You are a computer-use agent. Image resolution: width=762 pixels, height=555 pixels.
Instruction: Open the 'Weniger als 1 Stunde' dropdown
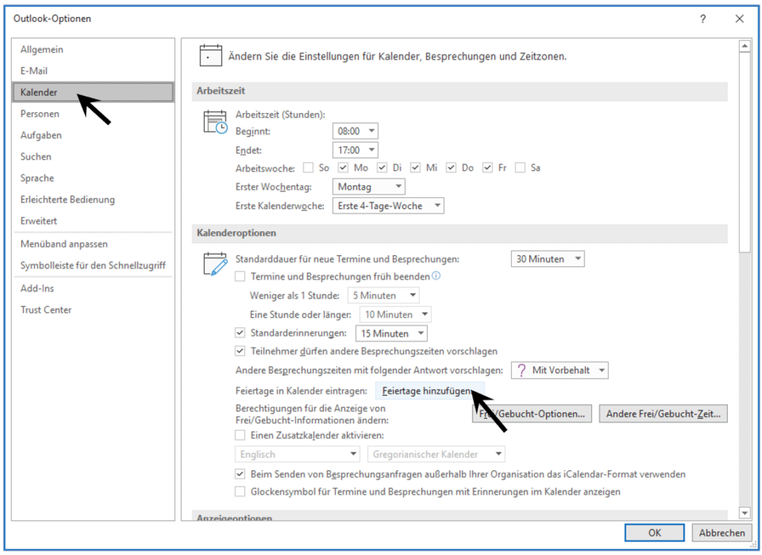pyautogui.click(x=383, y=295)
